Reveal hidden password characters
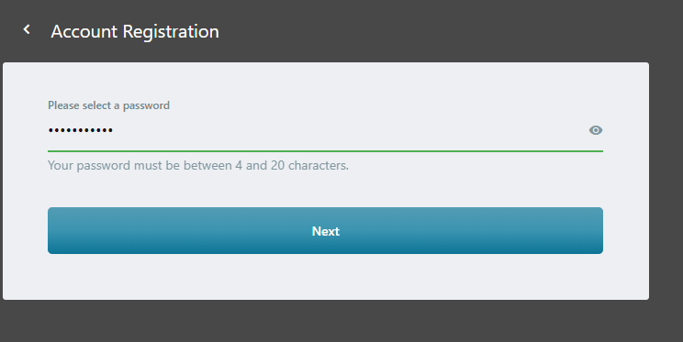Screen dimensions: 683x342 coord(596,130)
